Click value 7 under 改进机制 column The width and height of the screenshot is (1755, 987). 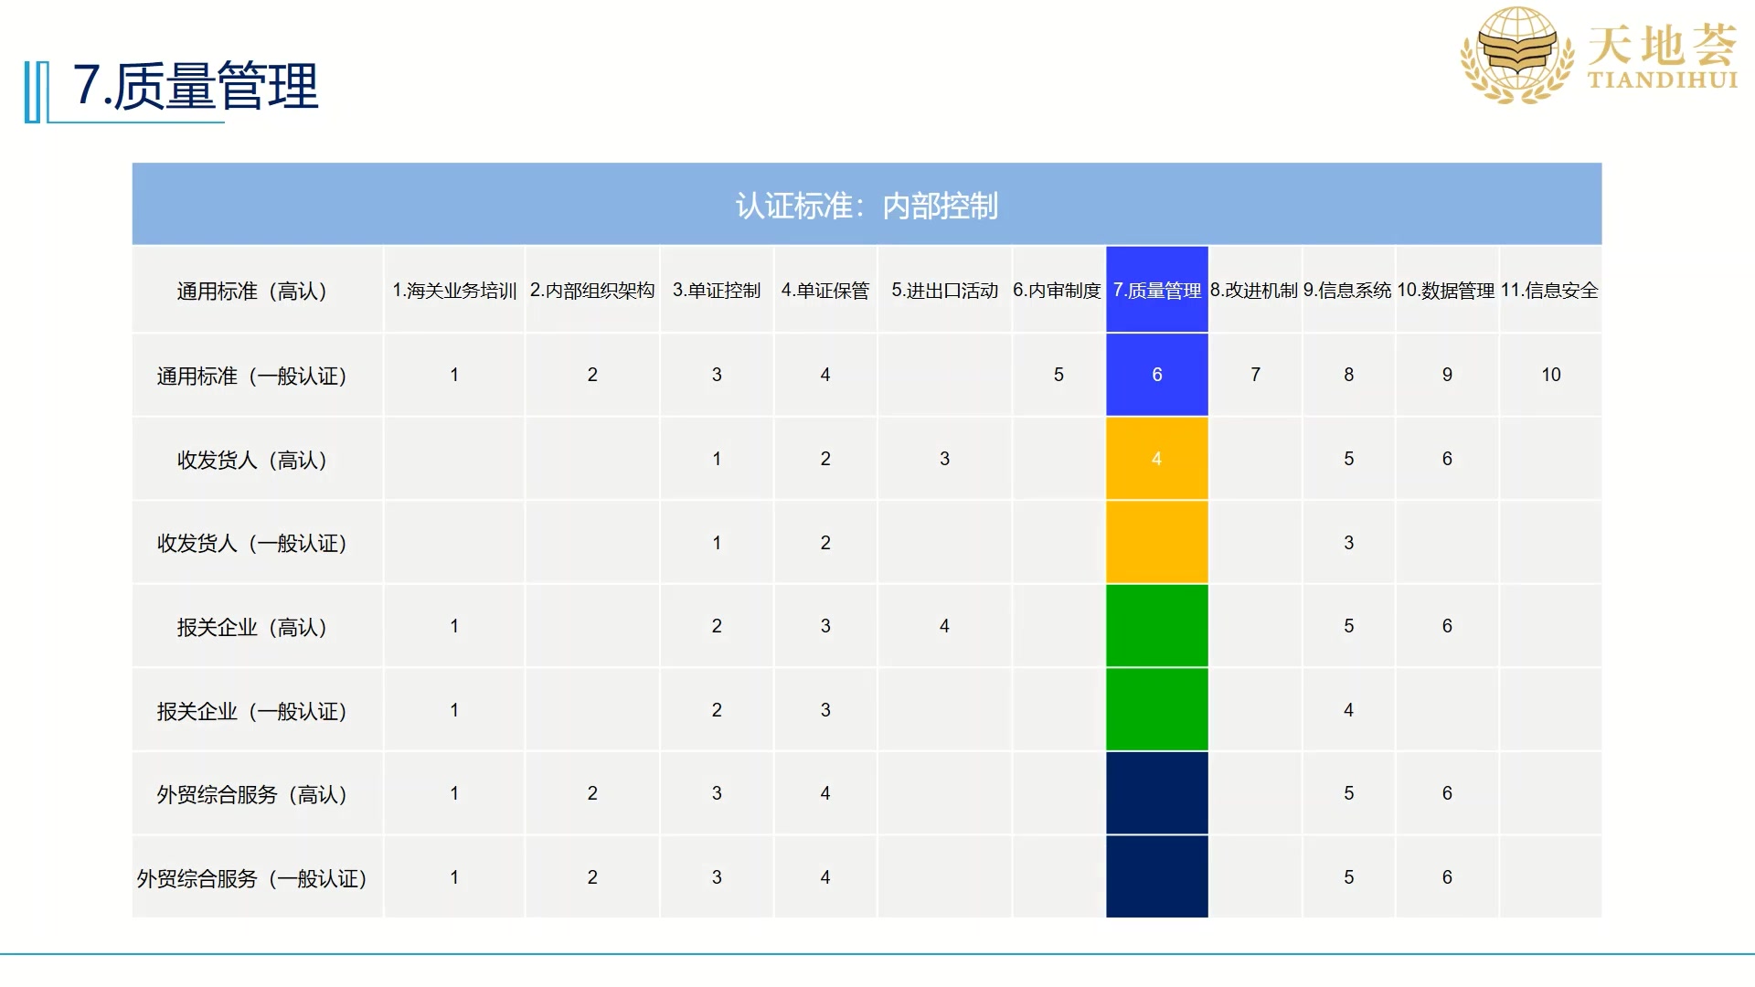pos(1255,375)
